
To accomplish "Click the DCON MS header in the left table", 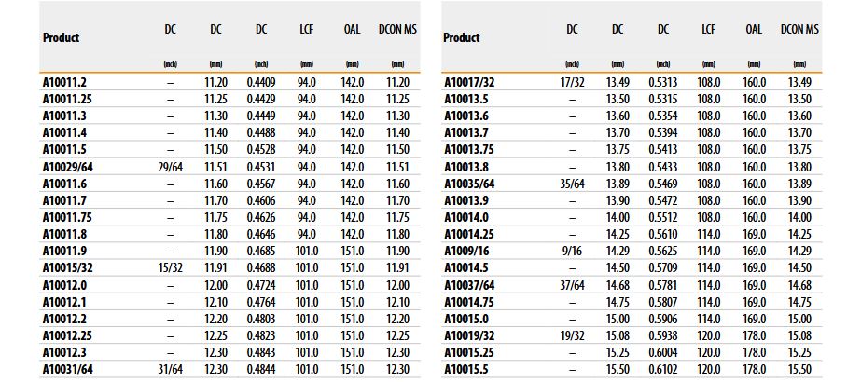I will coord(397,30).
